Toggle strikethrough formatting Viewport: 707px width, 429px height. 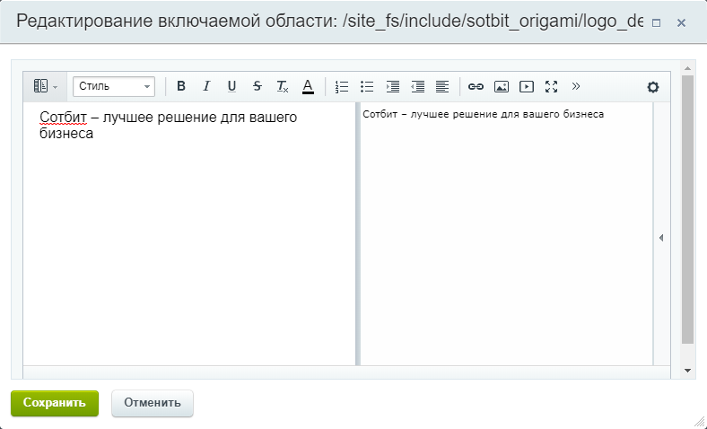pos(257,86)
